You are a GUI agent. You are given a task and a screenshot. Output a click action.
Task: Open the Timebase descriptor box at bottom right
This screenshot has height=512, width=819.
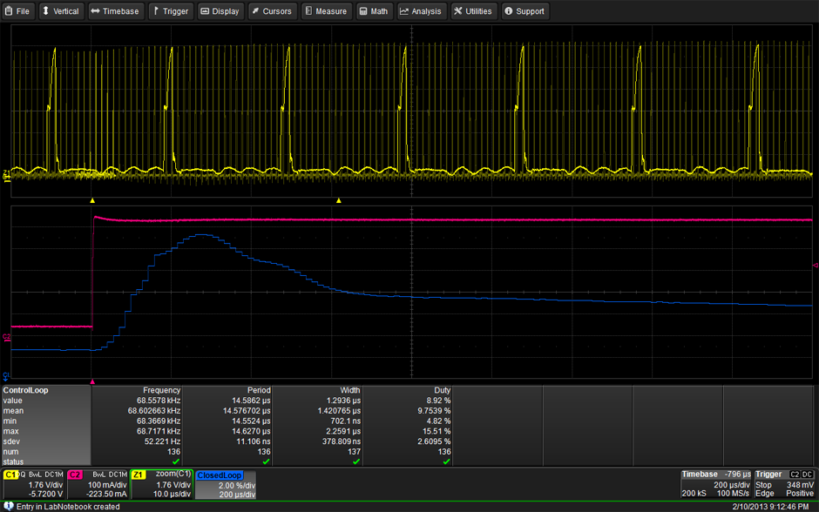(715, 485)
